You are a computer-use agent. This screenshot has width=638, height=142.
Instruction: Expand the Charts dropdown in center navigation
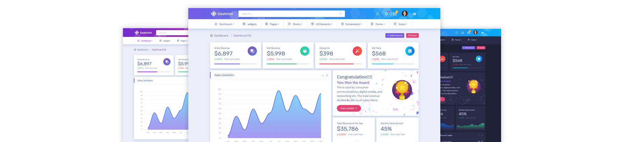[x=295, y=24]
